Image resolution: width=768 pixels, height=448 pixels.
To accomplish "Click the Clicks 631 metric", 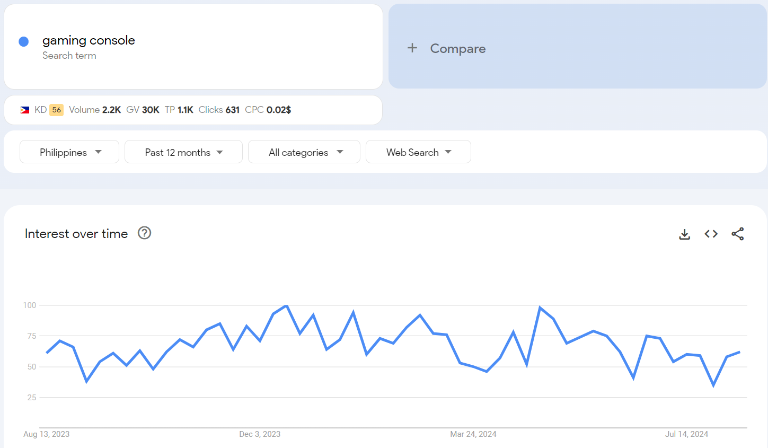I will pos(219,110).
